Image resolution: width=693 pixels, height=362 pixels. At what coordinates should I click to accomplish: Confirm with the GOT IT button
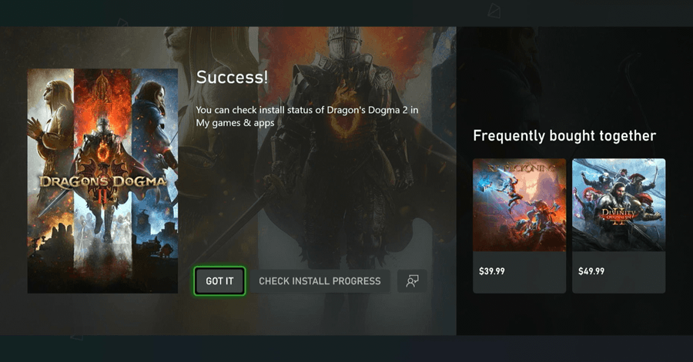point(219,281)
